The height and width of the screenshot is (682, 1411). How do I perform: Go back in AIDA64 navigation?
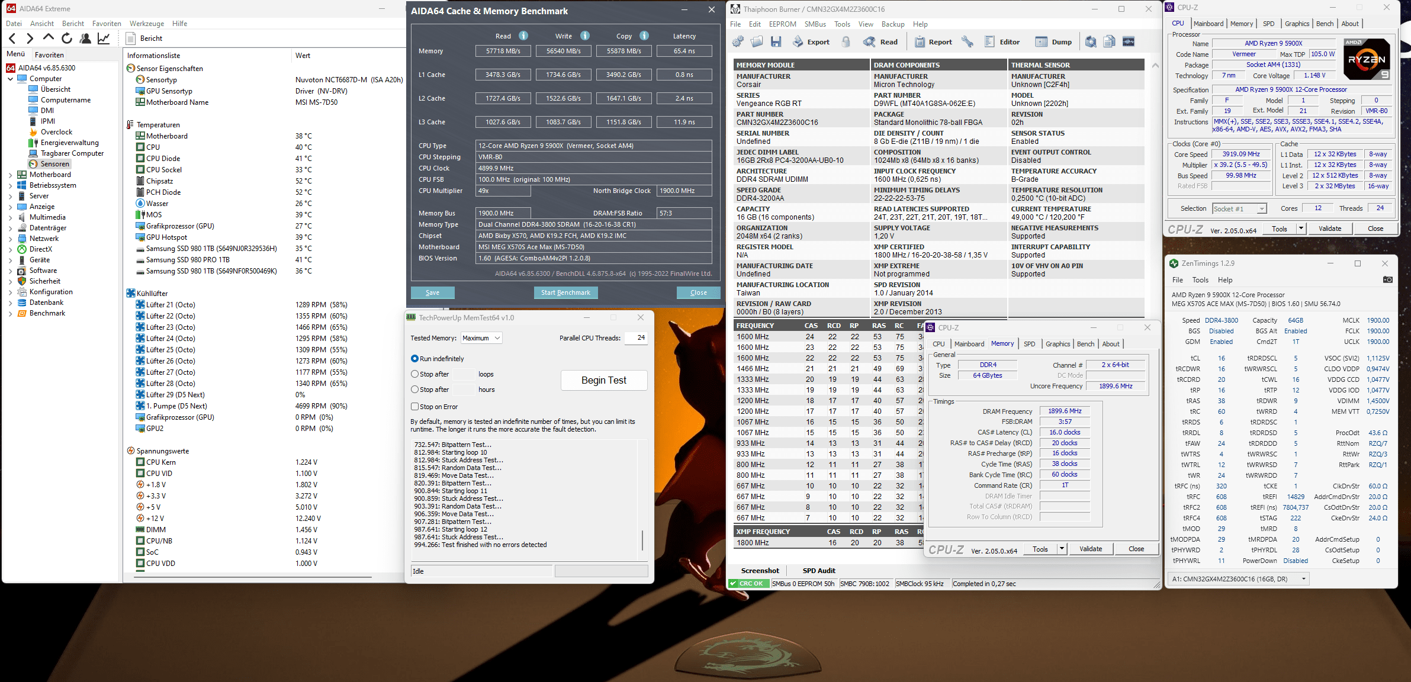tap(12, 38)
